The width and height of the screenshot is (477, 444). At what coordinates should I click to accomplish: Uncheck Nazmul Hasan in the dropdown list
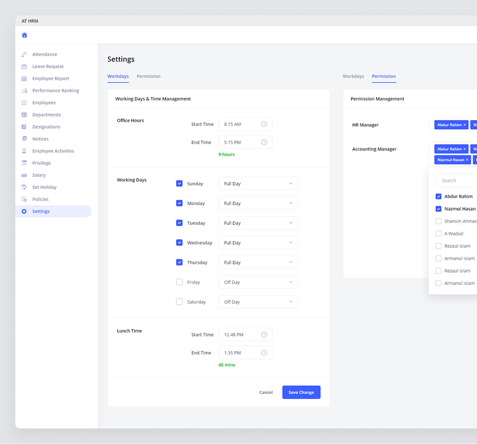[x=438, y=209]
